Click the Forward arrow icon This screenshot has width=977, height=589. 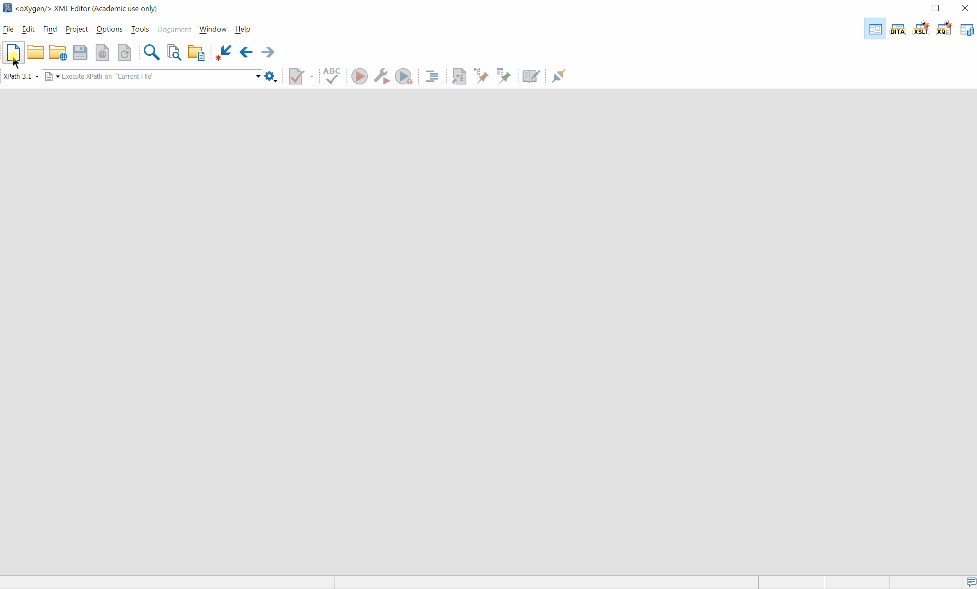pos(268,52)
